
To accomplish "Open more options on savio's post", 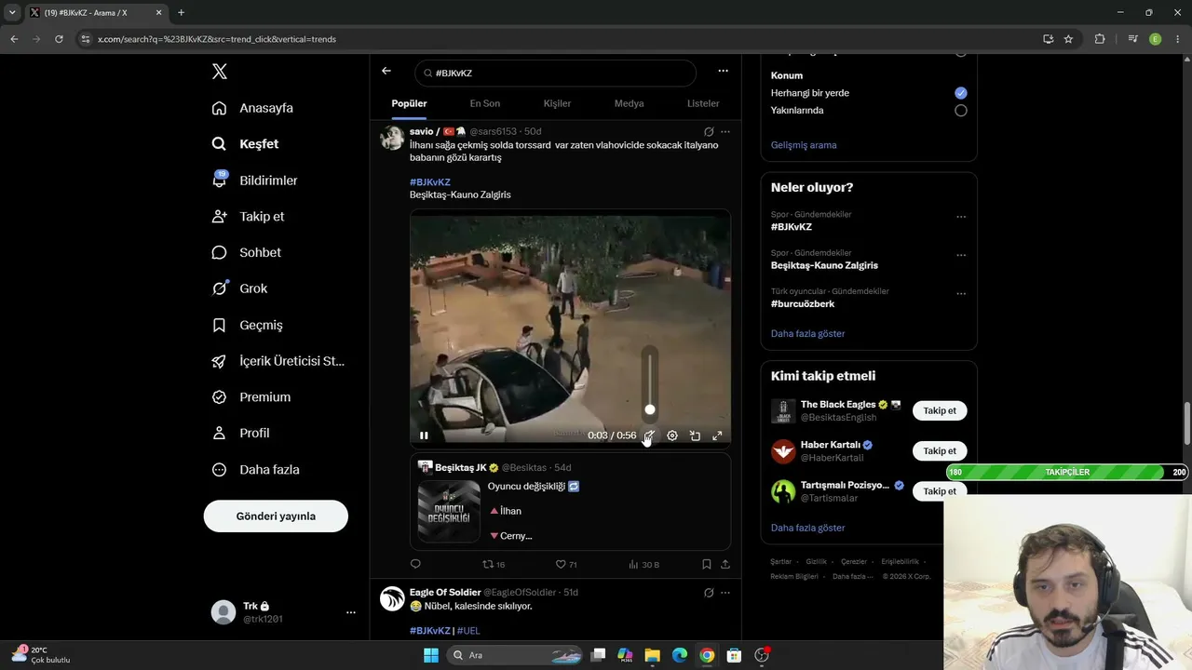I will click(x=725, y=132).
